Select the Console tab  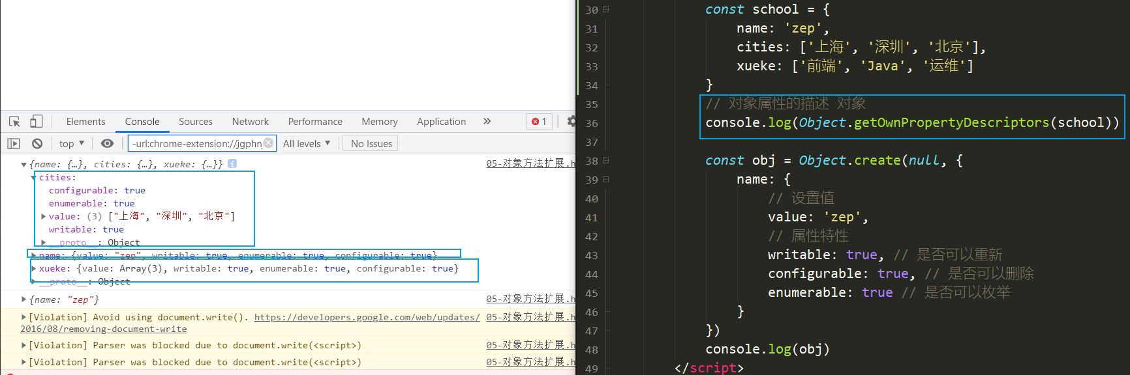click(142, 122)
